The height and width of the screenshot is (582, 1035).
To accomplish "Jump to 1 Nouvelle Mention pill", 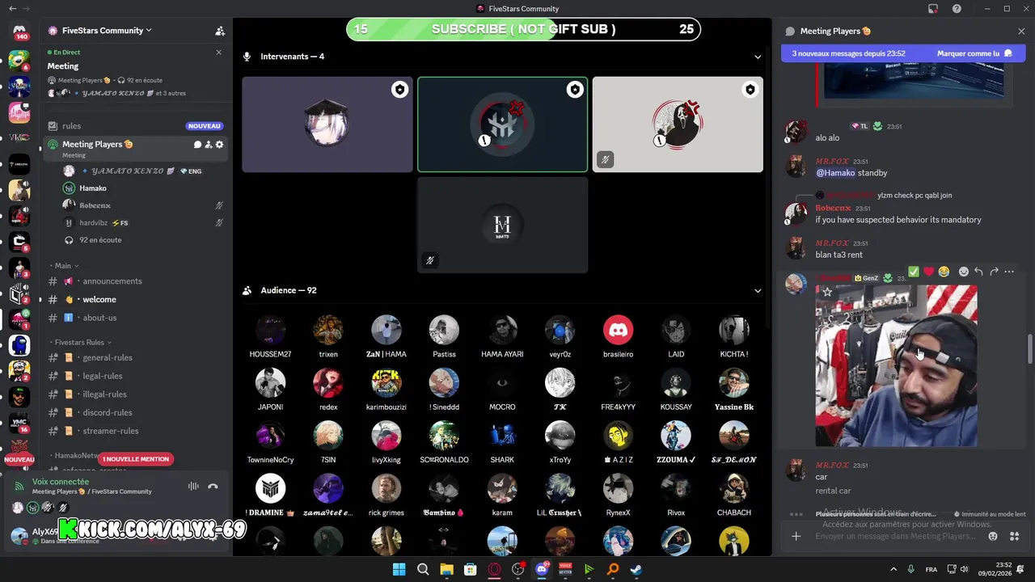I will tap(135, 459).
